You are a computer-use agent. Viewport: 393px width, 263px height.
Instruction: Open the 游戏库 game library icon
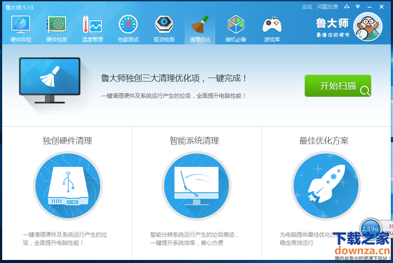[x=272, y=28]
